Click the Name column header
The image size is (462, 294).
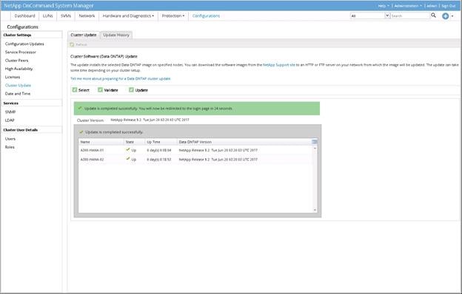101,142
